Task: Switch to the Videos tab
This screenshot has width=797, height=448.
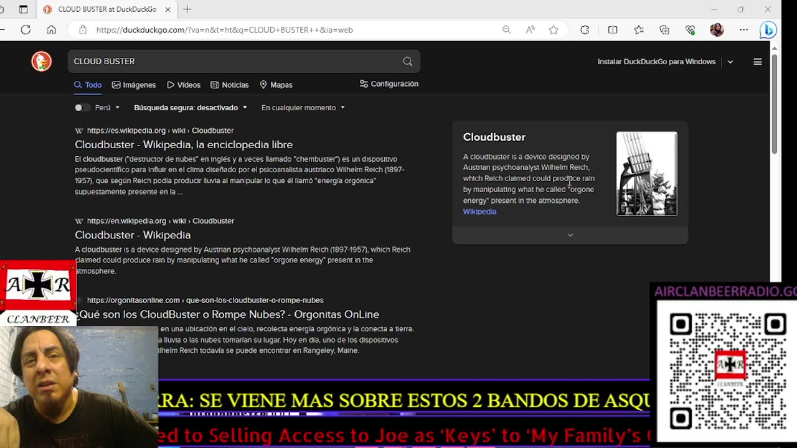Action: click(x=184, y=85)
